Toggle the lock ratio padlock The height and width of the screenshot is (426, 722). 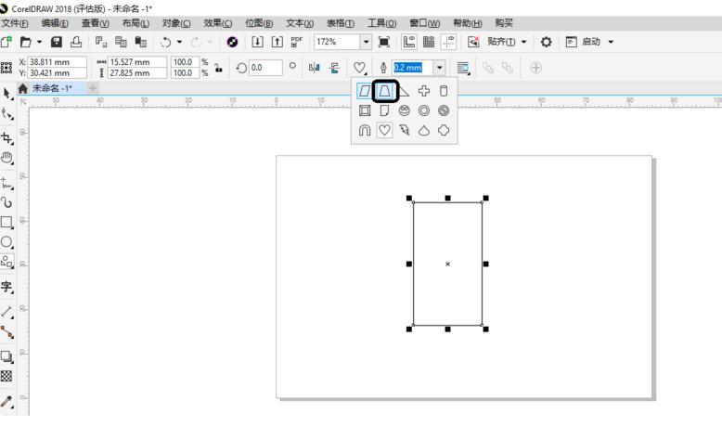pos(217,67)
